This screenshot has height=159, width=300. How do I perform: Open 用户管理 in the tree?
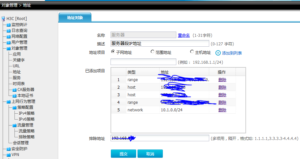tap(19, 42)
